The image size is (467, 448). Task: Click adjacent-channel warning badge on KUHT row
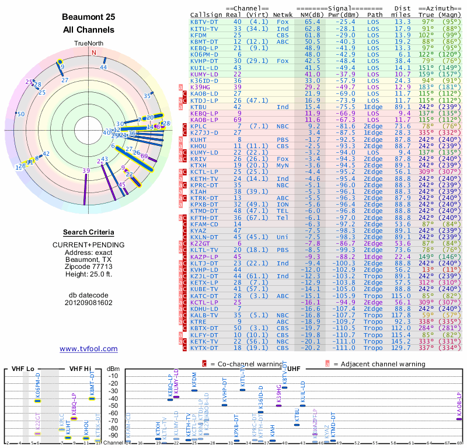tap(180, 139)
